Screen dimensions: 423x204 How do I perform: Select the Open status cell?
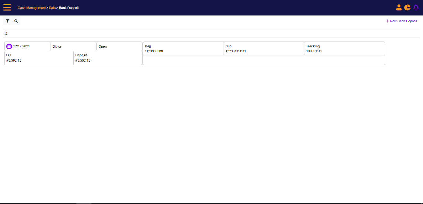click(x=119, y=46)
